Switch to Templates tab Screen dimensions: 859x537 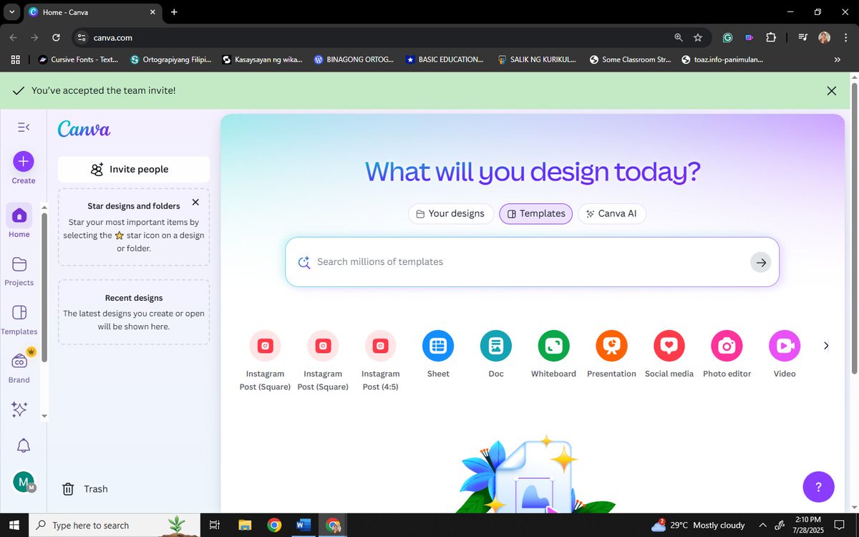coord(536,213)
